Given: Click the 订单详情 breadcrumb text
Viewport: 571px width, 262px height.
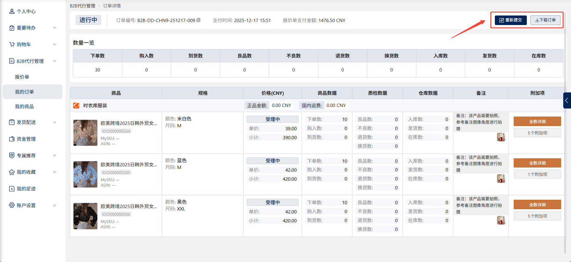Looking at the screenshot, I should coord(112,6).
